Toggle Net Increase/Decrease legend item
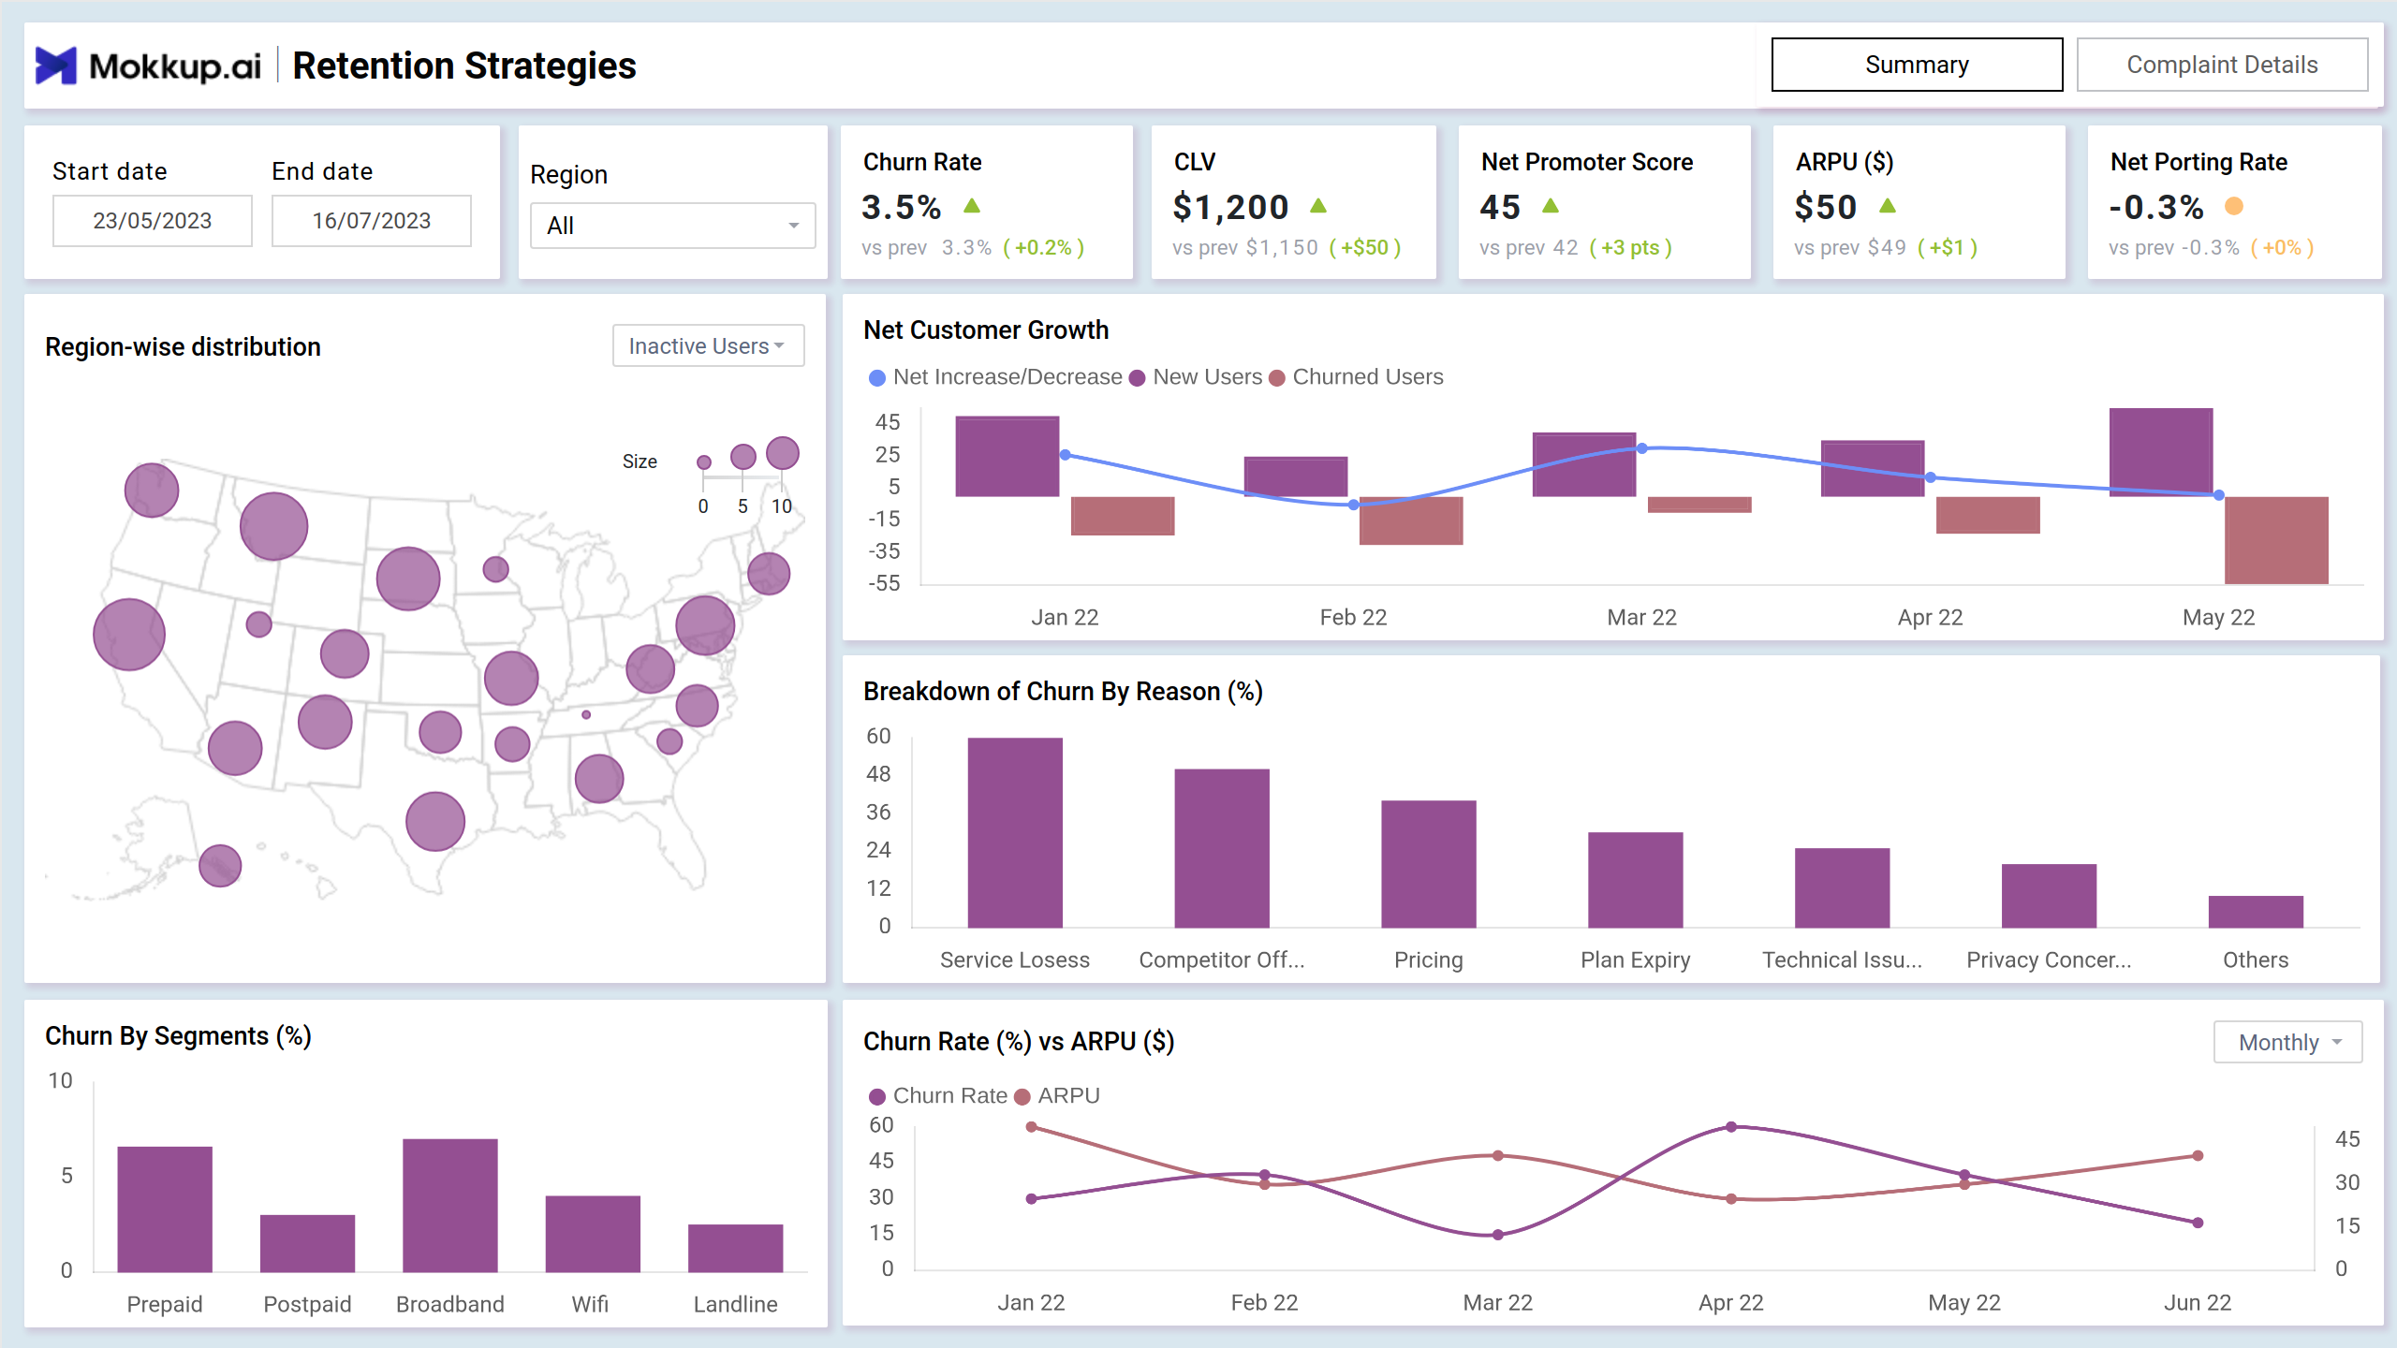 coord(996,377)
